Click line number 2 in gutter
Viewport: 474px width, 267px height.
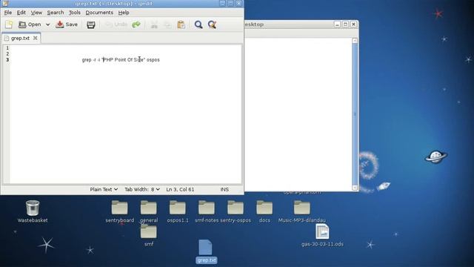tap(7, 53)
